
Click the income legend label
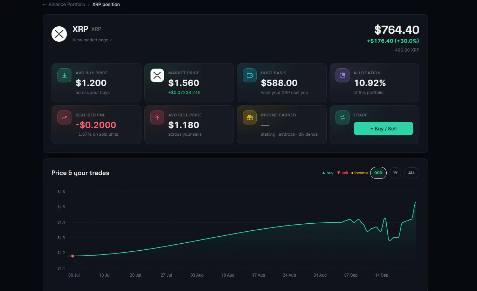pos(359,173)
